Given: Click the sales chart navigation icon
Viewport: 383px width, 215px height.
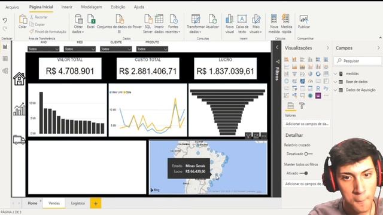Looking at the screenshot, I should tap(19, 109).
